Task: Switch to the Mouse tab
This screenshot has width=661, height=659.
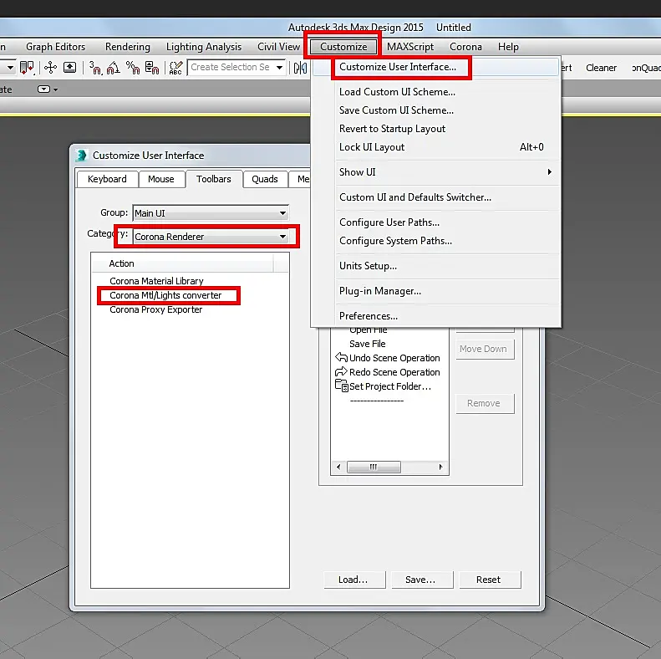Action: coord(161,179)
